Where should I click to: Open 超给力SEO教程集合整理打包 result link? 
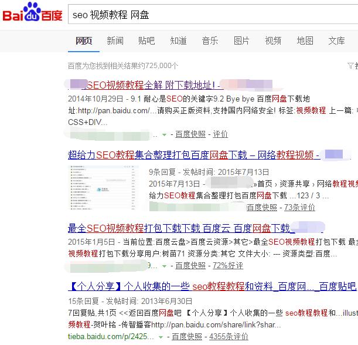click(x=193, y=155)
